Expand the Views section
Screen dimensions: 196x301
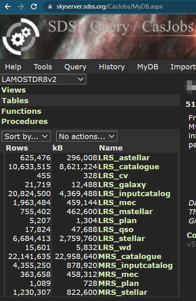coord(13,90)
